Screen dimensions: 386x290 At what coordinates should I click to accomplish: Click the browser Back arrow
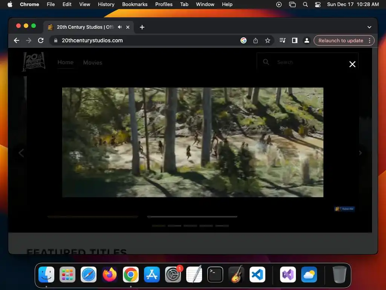click(x=17, y=40)
